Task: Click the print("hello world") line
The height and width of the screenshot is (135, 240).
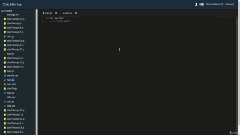Action: point(61,21)
